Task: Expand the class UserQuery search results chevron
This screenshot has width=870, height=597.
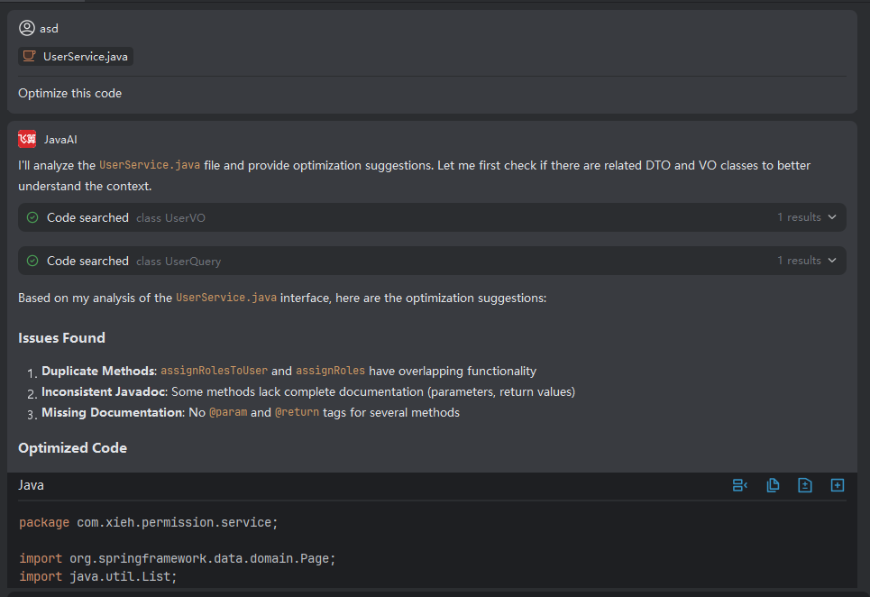Action: coord(831,261)
